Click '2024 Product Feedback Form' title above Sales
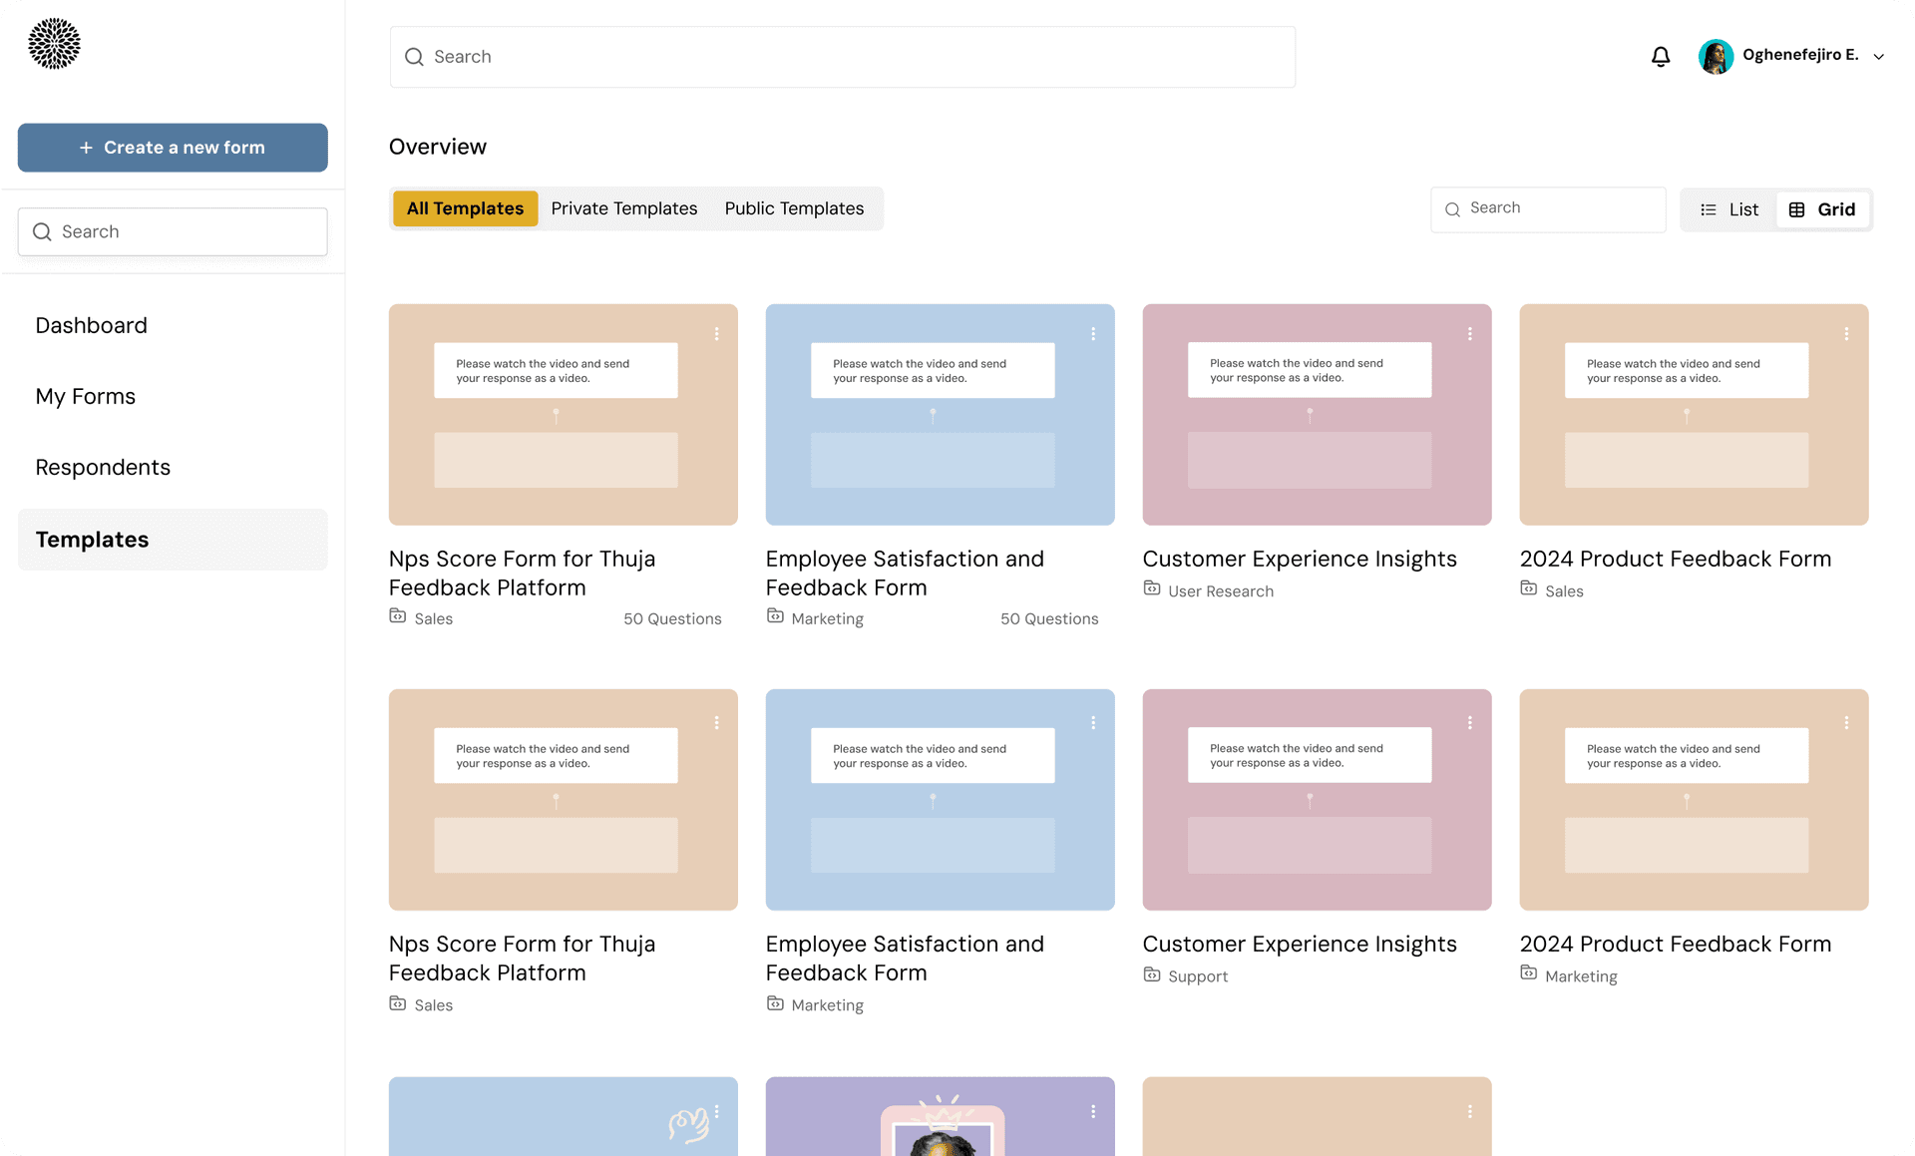 point(1676,559)
